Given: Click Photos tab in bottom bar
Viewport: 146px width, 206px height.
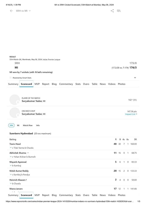Looking at the screenshot, I should [x=122, y=195].
